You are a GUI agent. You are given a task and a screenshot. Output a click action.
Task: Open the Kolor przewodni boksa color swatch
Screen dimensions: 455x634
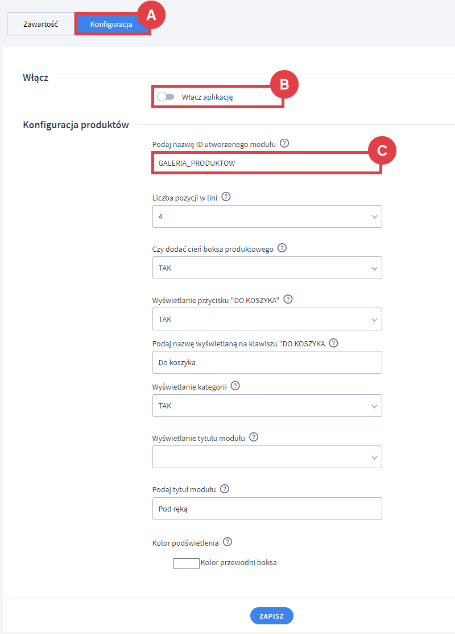coord(187,563)
